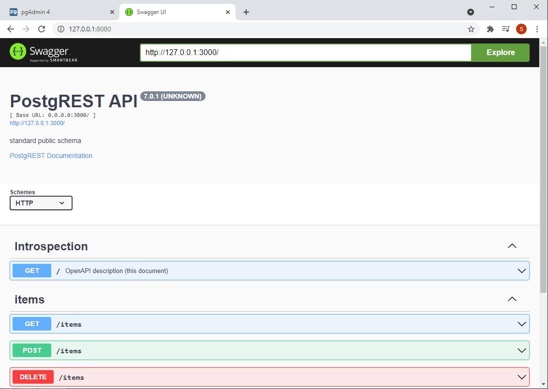The width and height of the screenshot is (548, 389).
Task: Open the Chrome three-dot menu
Action: [537, 29]
